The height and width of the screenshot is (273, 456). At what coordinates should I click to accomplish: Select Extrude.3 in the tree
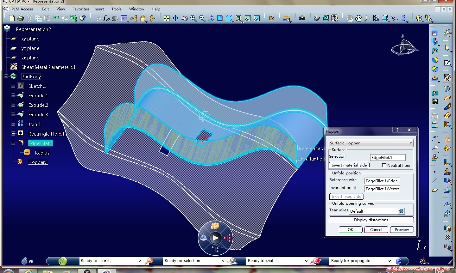tap(38, 114)
